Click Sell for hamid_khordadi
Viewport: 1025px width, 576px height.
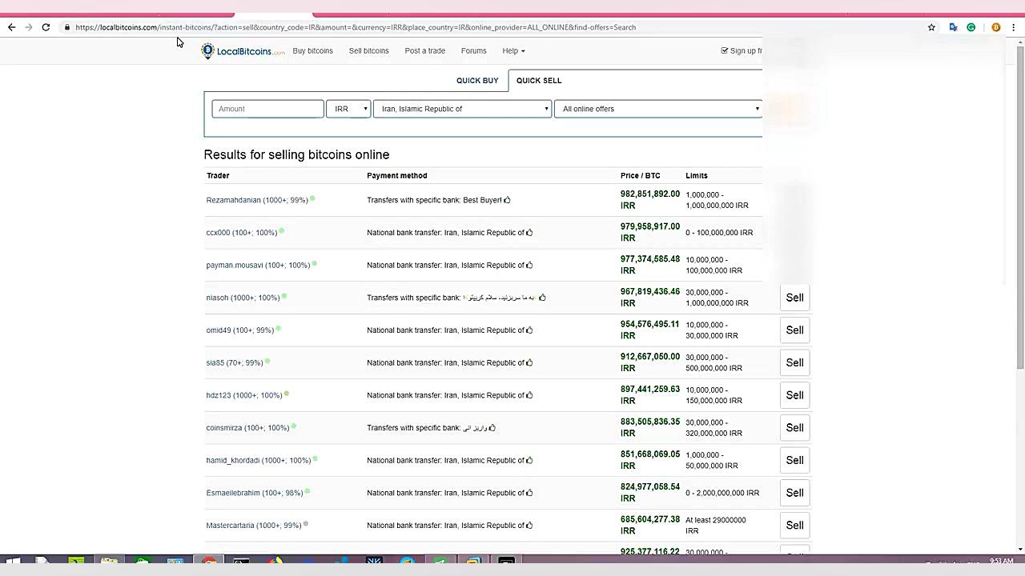pos(794,460)
